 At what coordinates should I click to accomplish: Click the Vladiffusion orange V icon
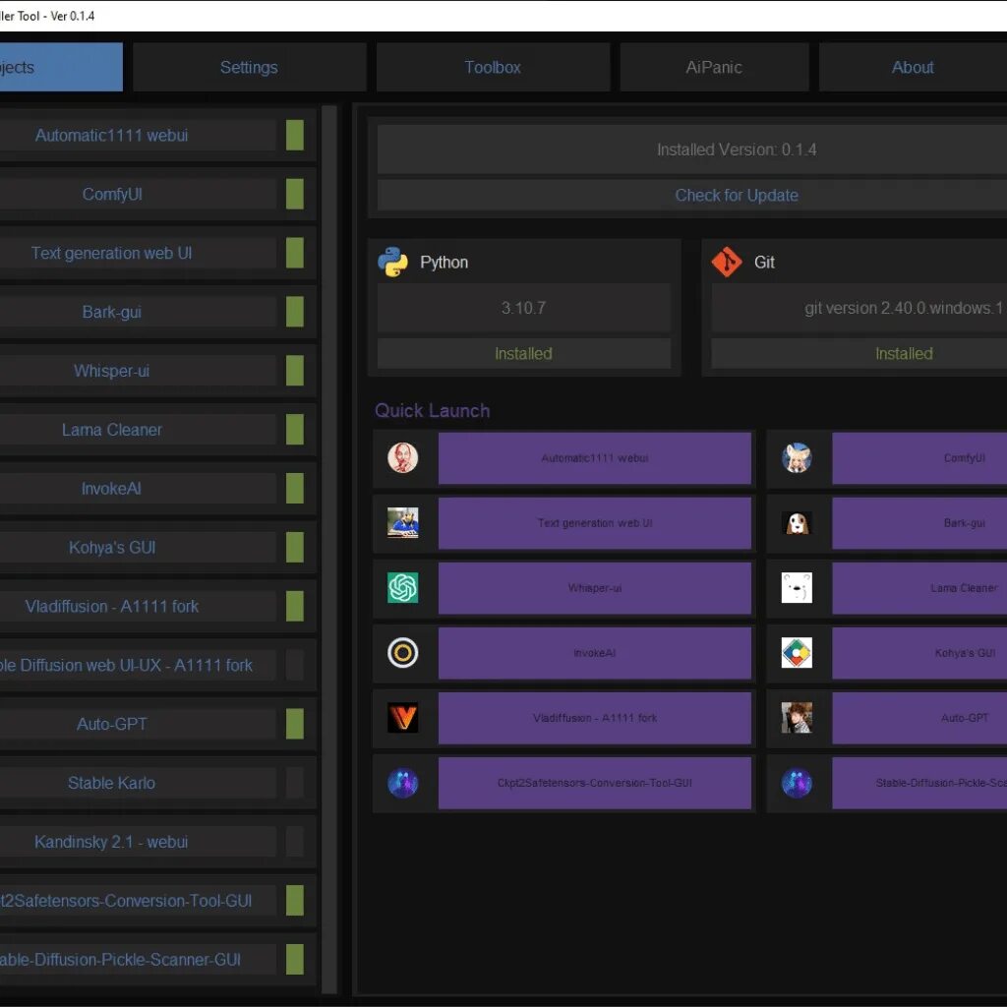(x=402, y=717)
